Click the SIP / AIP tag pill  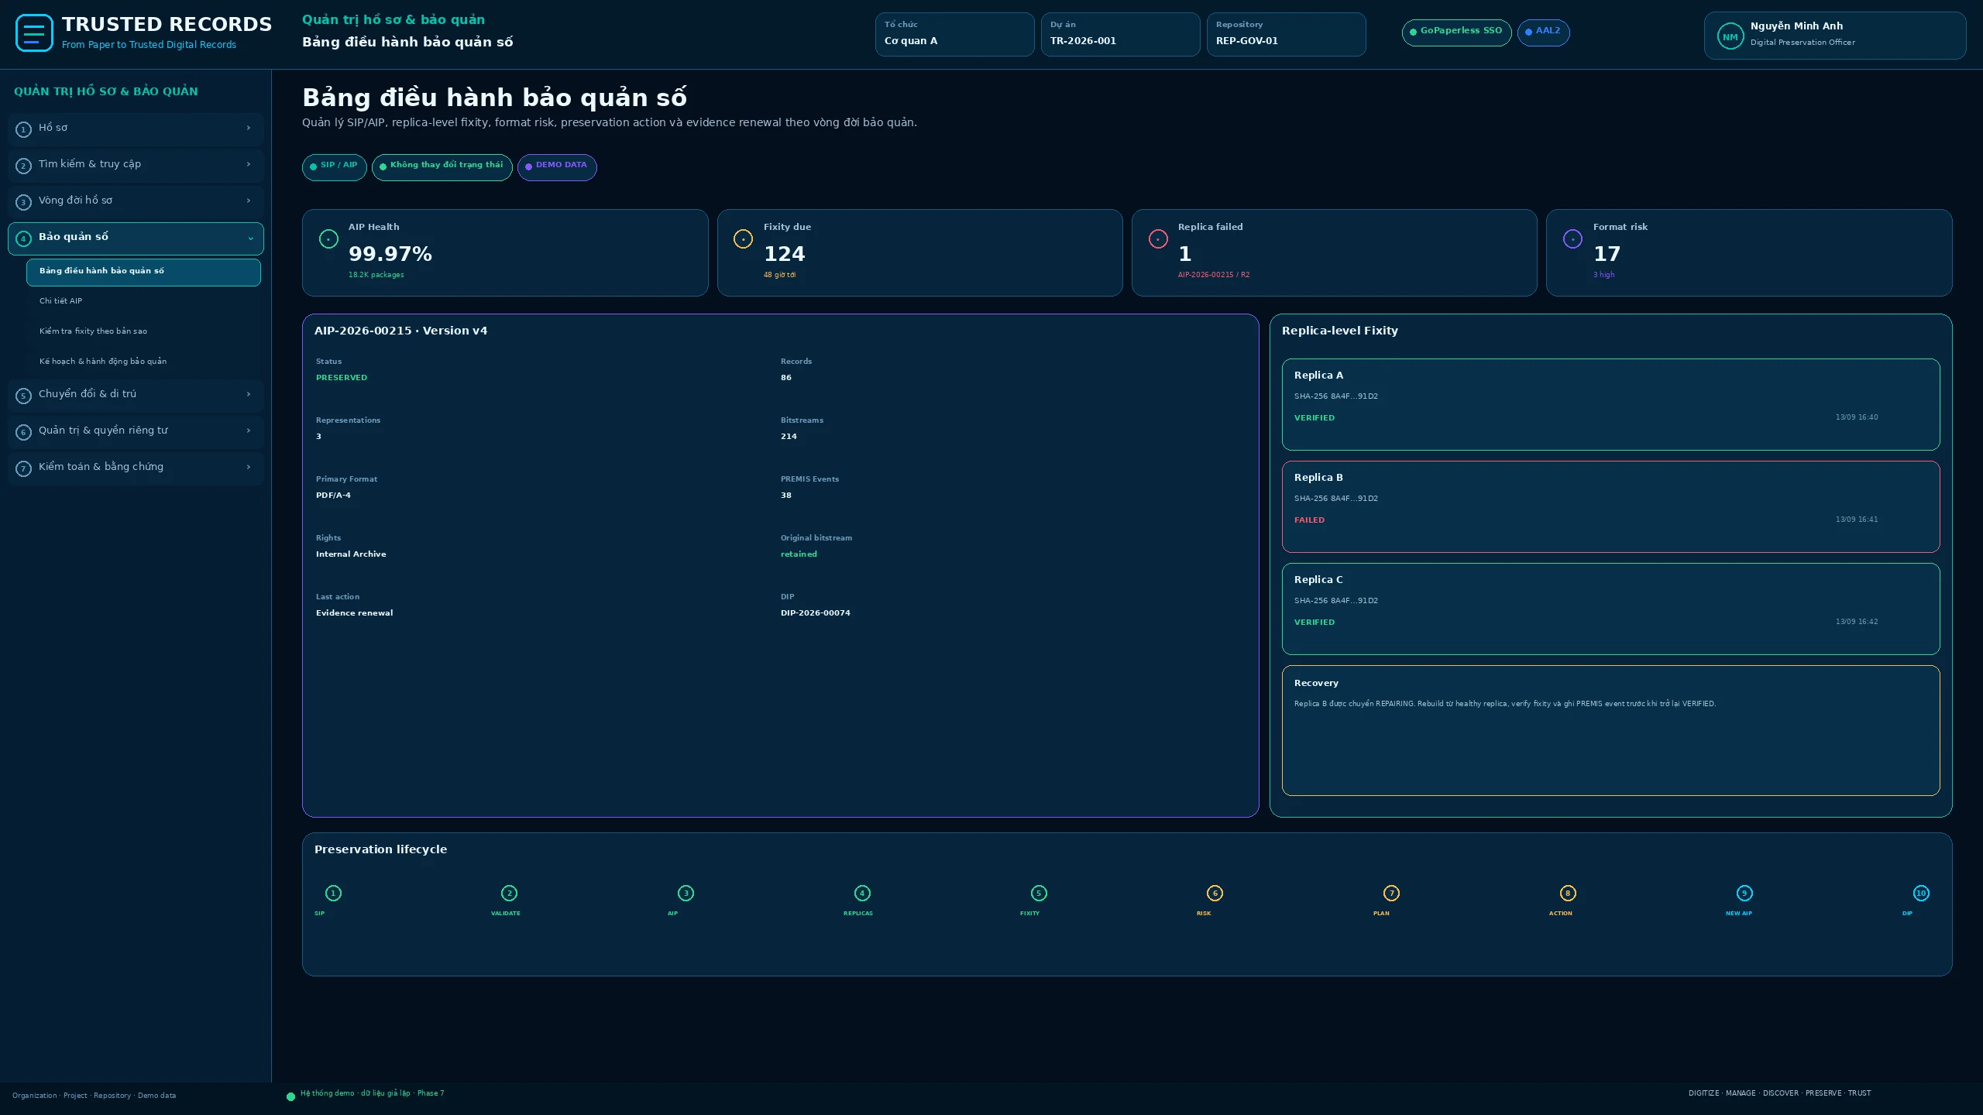pos(334,166)
